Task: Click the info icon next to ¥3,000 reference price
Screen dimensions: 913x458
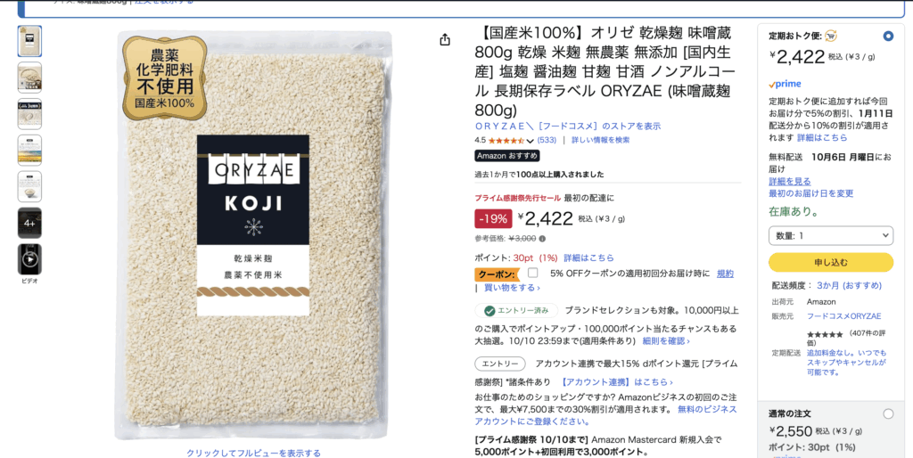Action: coord(542,239)
